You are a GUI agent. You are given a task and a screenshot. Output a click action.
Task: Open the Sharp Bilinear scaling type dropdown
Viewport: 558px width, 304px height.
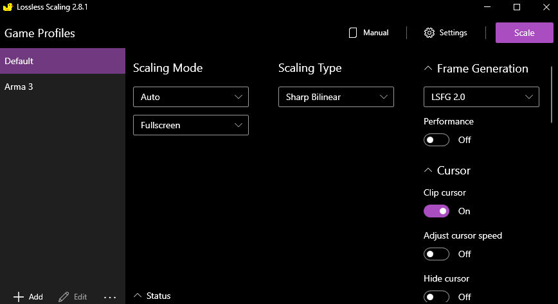pyautogui.click(x=336, y=97)
